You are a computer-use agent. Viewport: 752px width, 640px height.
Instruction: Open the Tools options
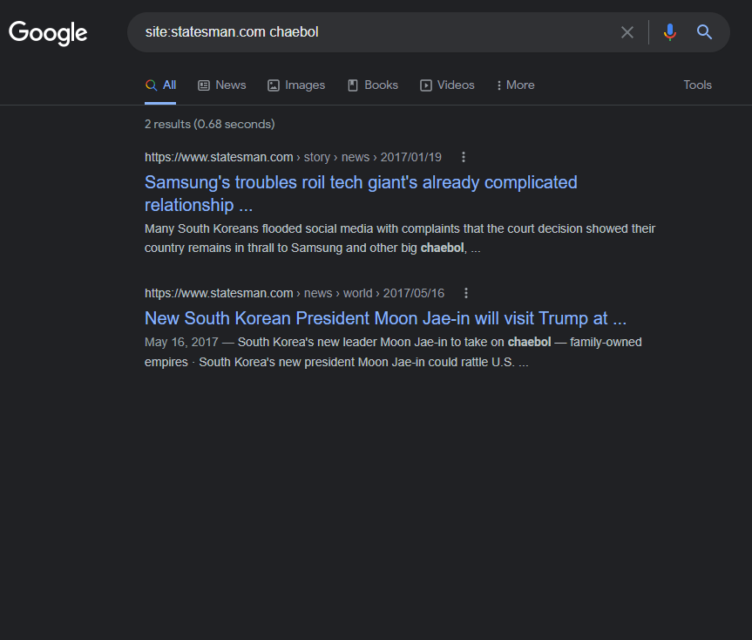click(697, 85)
